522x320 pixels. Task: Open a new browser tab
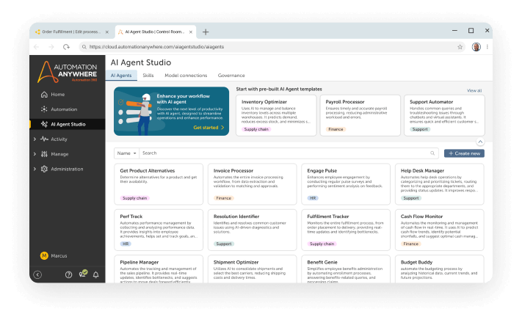coord(206,32)
